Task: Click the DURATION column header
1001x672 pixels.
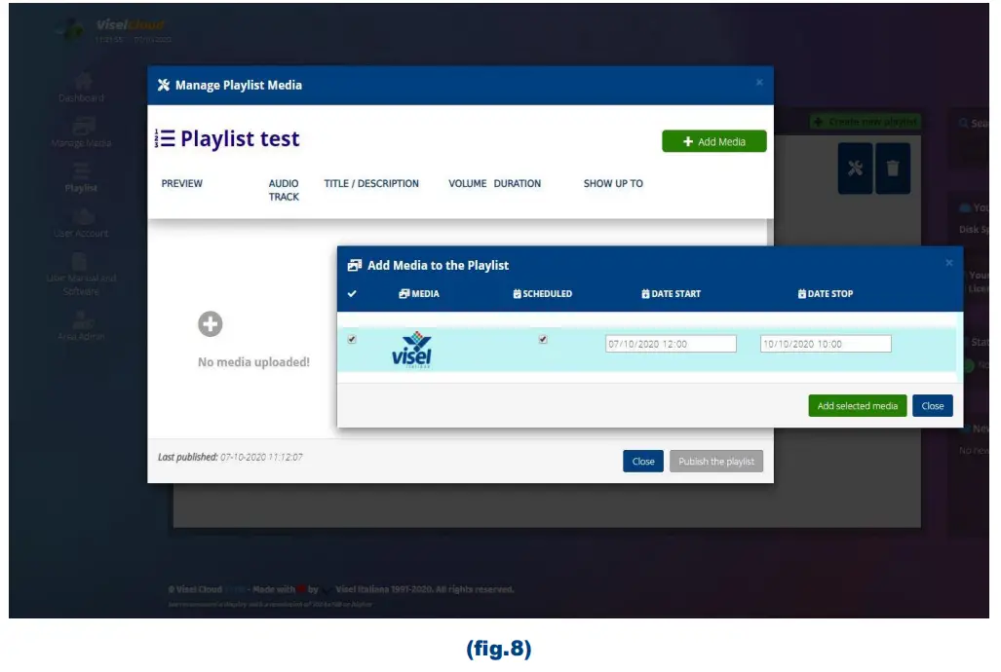Action: [518, 183]
